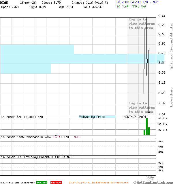Viewport: 173px width, 184px height.
Task: Click the upper 'Log in to view patterns' notice
Action: (x=142, y=24)
